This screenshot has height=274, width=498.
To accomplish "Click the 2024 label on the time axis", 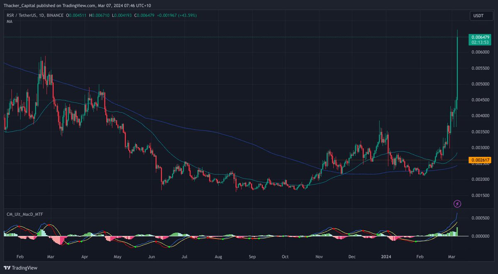I will 386,257.
